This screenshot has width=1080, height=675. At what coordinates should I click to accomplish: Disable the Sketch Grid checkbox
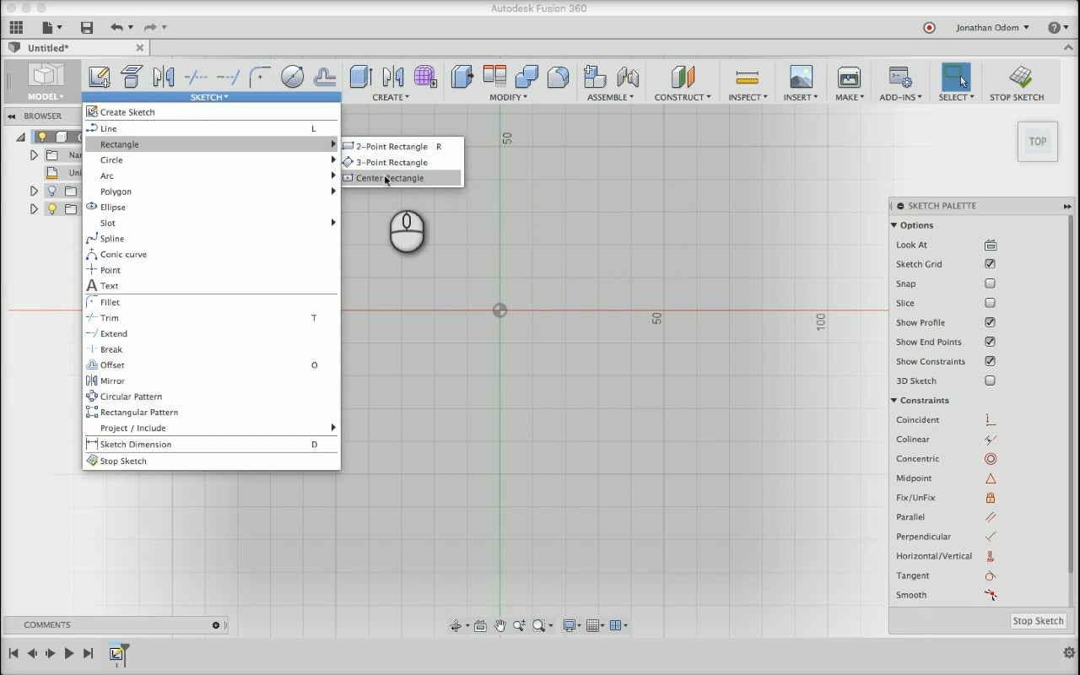[991, 264]
